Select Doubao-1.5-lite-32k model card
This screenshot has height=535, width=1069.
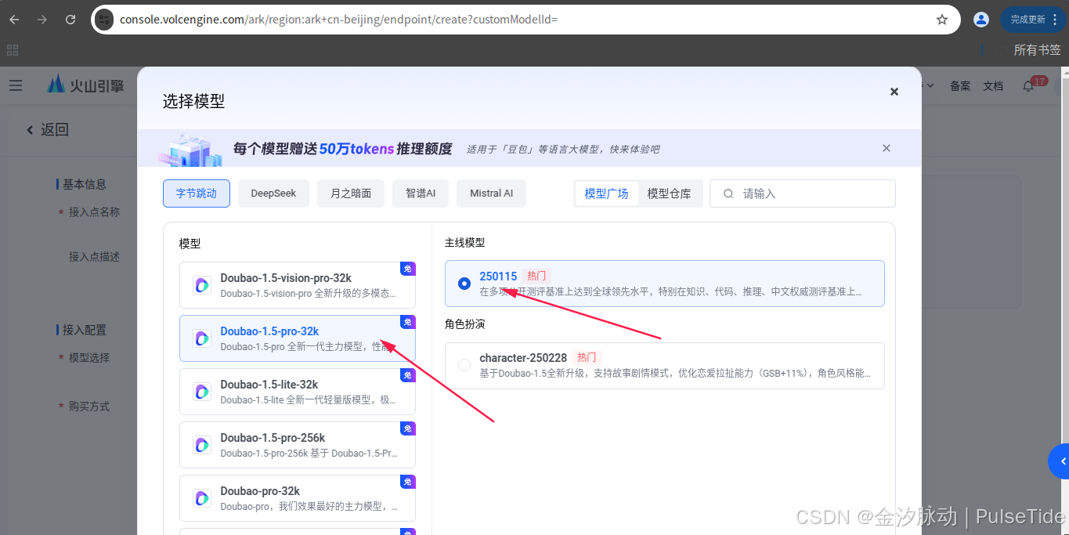(x=298, y=392)
